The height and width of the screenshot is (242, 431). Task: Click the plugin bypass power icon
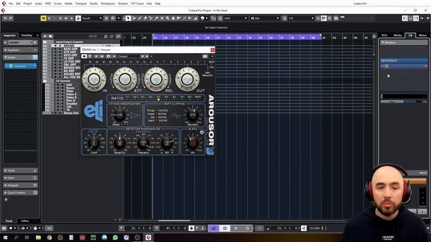[x=84, y=56]
